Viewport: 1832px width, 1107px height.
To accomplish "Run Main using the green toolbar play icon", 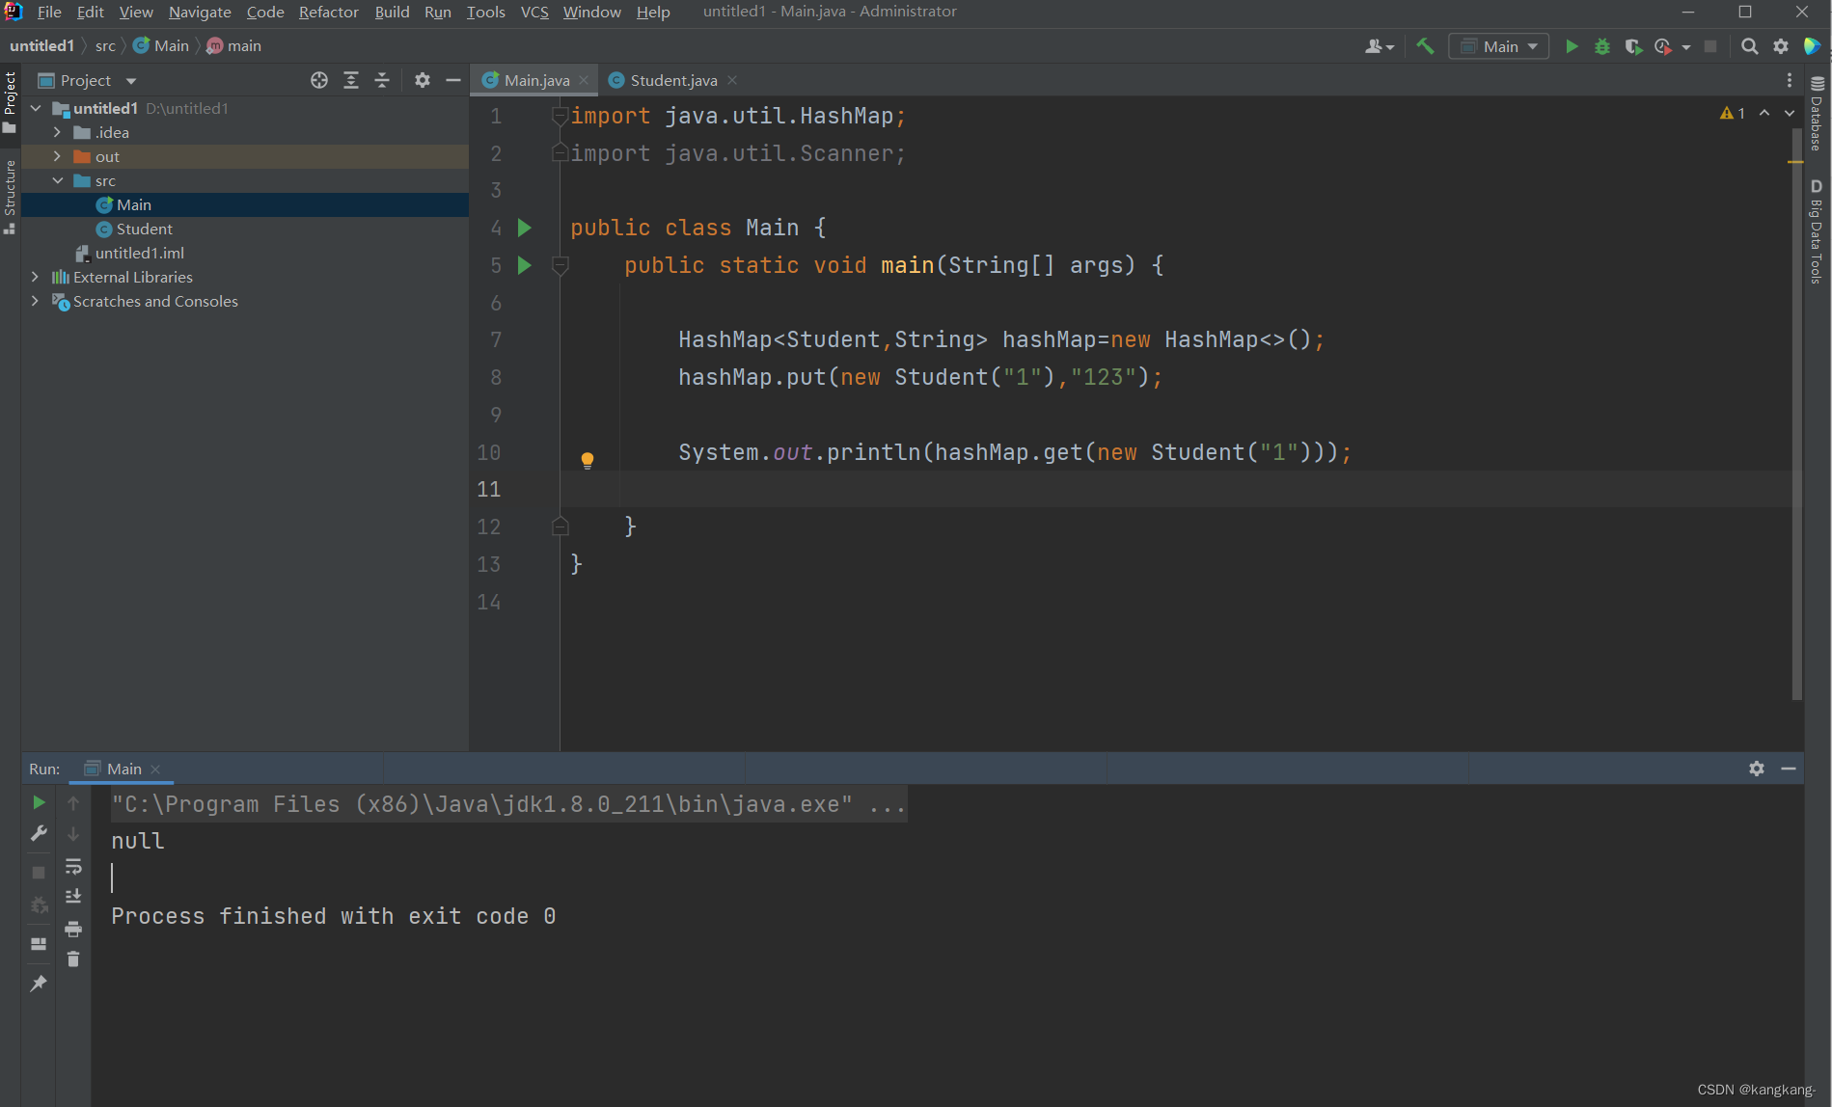I will pyautogui.click(x=1572, y=45).
